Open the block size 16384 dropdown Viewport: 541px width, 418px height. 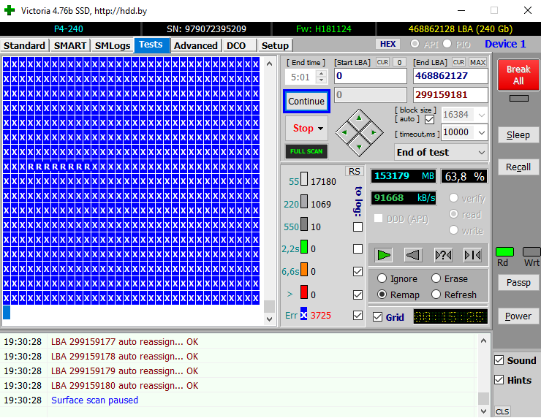pyautogui.click(x=482, y=115)
